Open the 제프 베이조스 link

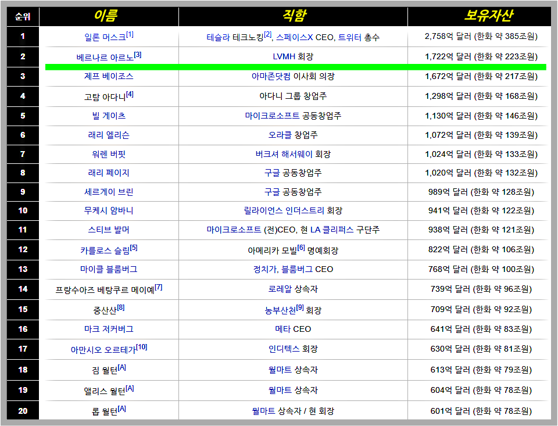109,76
